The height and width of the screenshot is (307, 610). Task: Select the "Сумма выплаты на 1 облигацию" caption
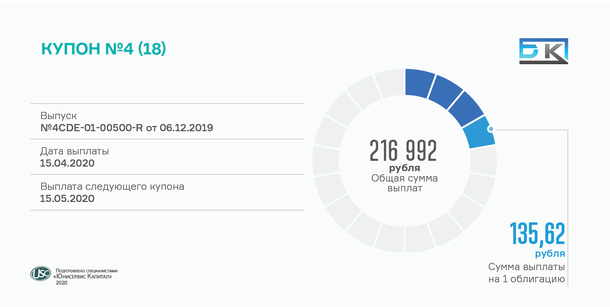(x=526, y=273)
